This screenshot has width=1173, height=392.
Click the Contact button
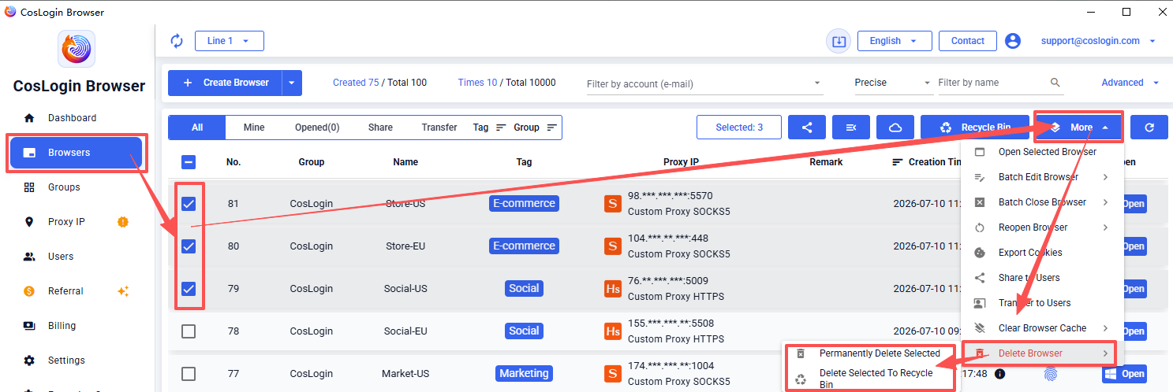click(967, 41)
